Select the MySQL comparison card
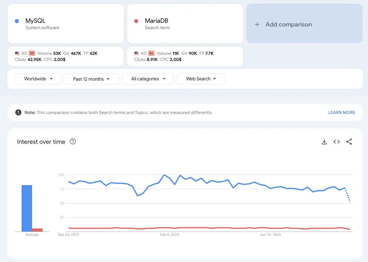The height and width of the screenshot is (262, 368). [x=66, y=24]
